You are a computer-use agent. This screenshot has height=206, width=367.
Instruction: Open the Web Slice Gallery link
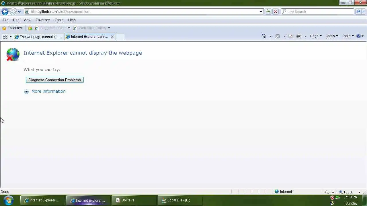click(x=90, y=28)
